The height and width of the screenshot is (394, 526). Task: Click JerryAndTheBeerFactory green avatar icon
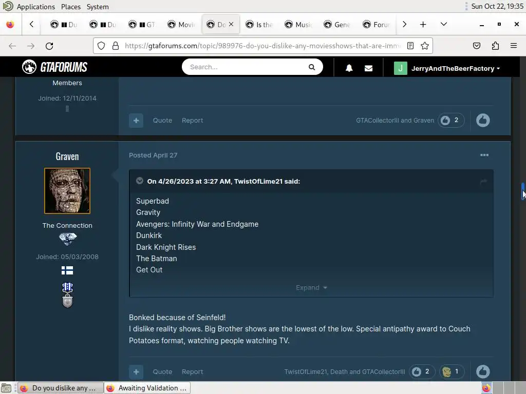tap(400, 68)
